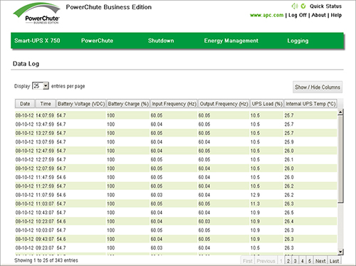The width and height of the screenshot is (356, 266).
Task: Click temperature value 25.9
Action: click(x=289, y=142)
